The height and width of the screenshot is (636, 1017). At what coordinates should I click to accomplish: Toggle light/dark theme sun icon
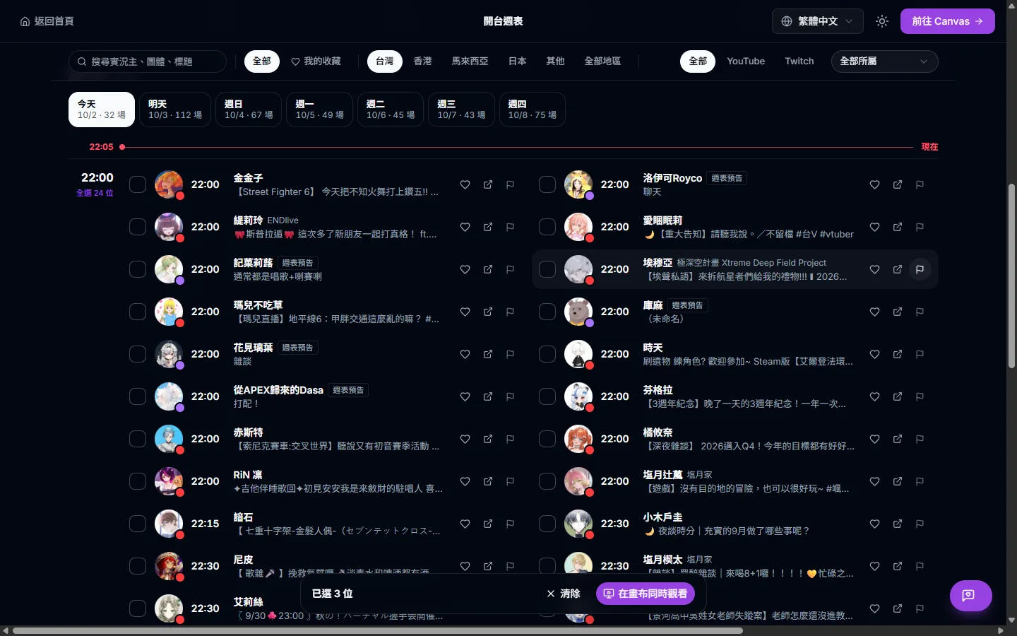coord(882,21)
